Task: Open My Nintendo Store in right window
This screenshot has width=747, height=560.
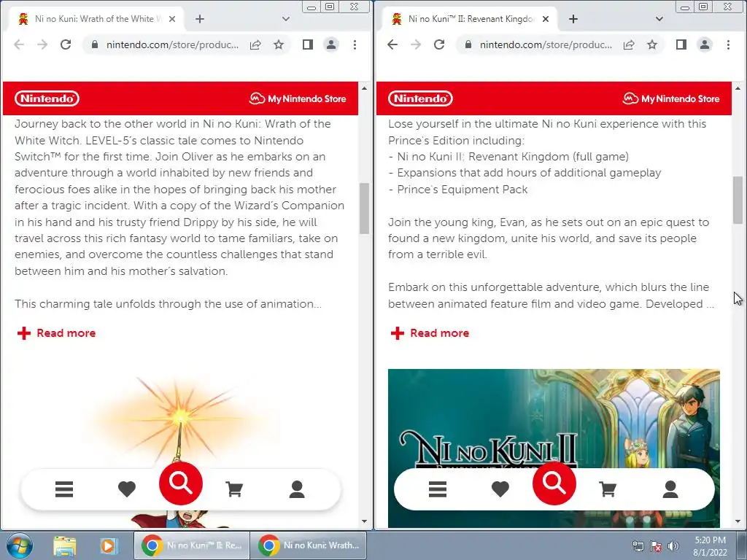Action: point(671,98)
